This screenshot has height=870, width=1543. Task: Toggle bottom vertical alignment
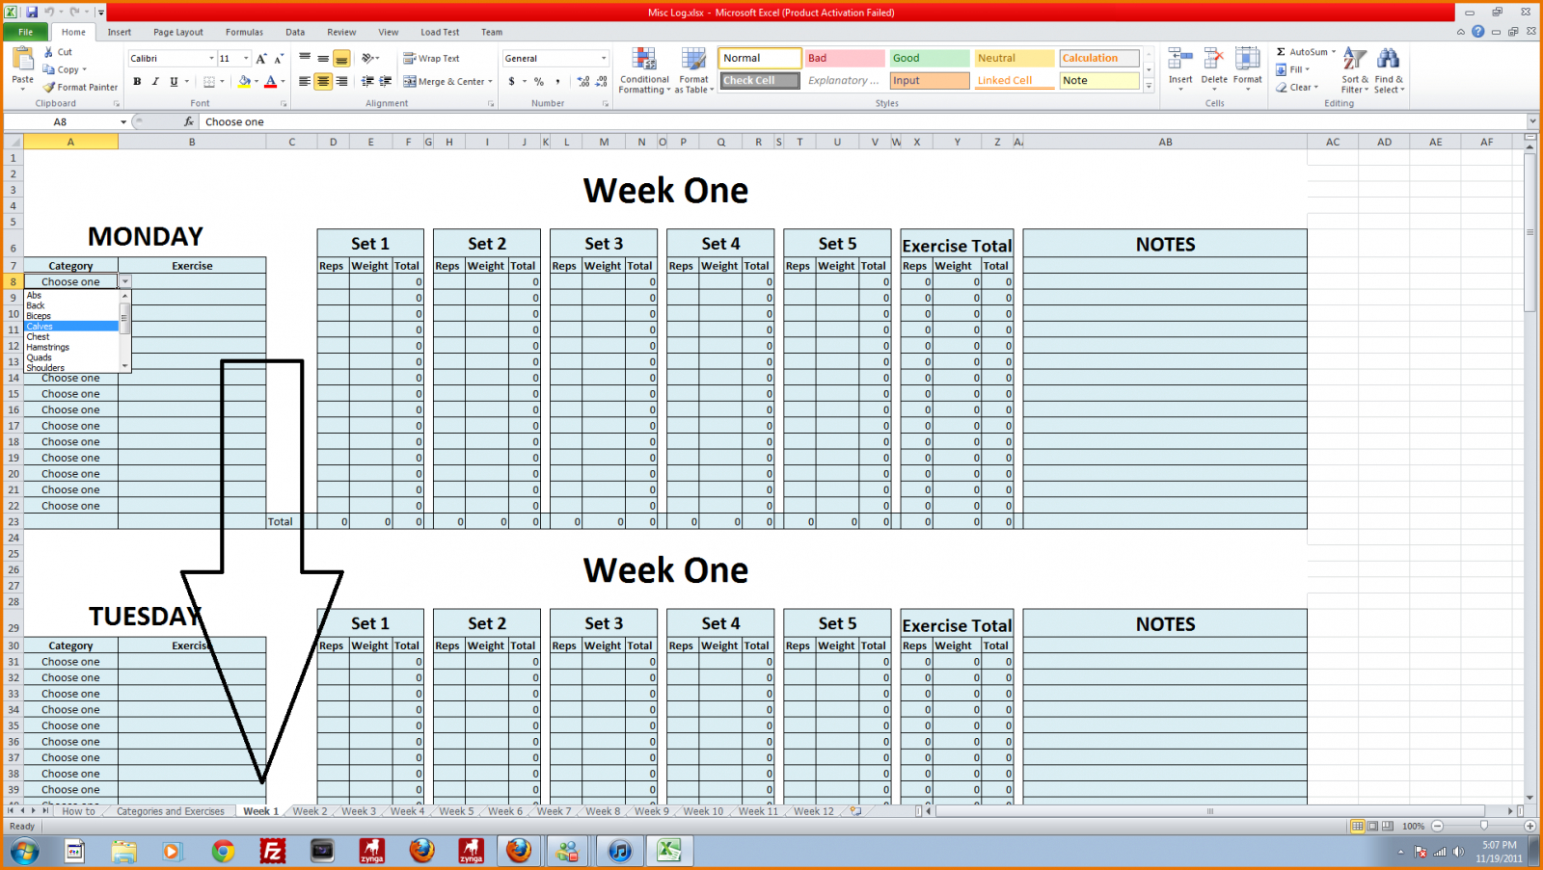(x=341, y=59)
